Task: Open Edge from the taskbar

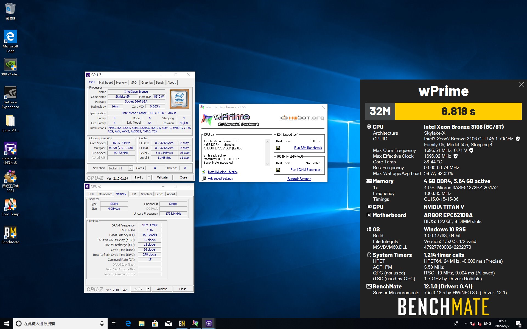Action: pyautogui.click(x=128, y=324)
